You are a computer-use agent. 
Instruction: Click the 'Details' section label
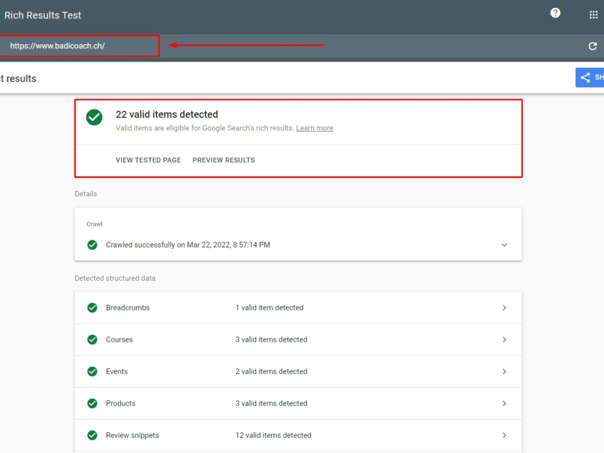(86, 194)
